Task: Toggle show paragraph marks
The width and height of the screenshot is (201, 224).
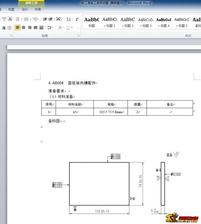Action: (77, 19)
